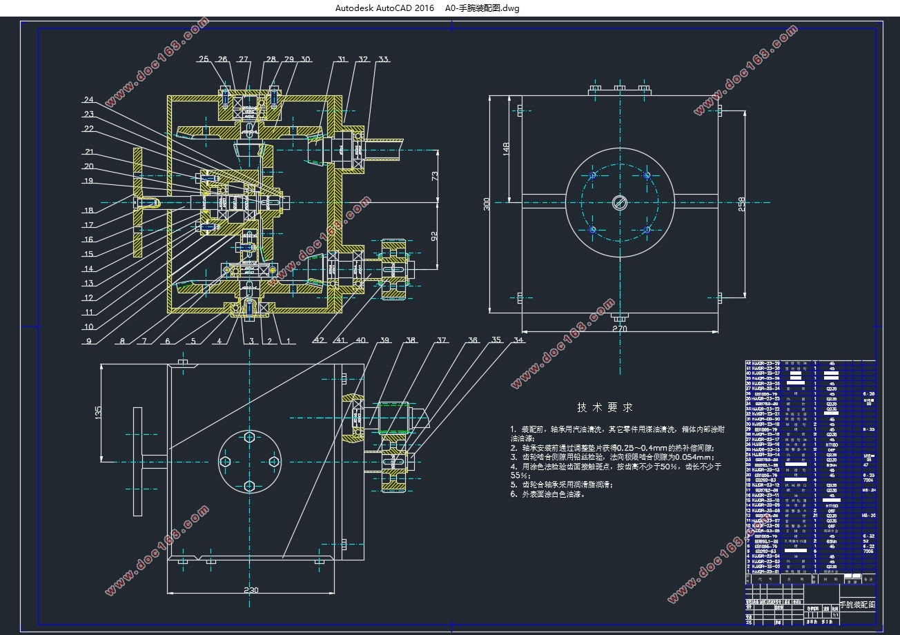900x635 pixels.
Task: Click the 1:1 scale value in title block
Action: coord(837,614)
